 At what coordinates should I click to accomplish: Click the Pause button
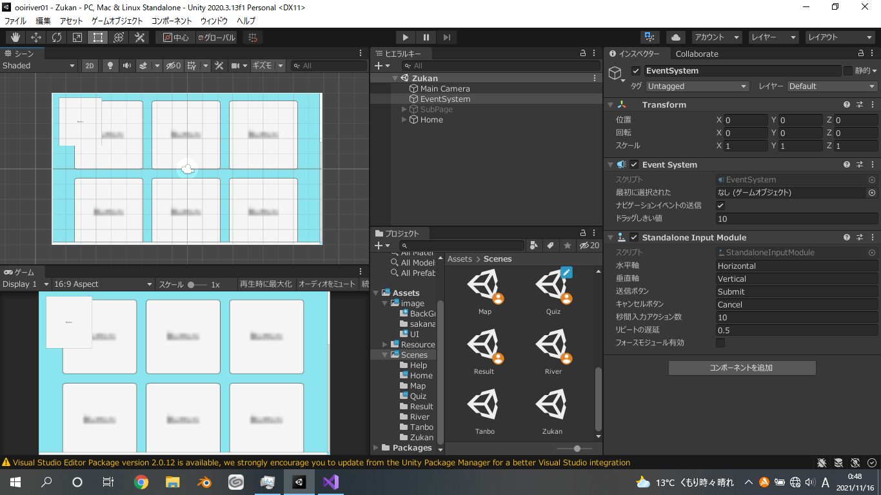point(426,37)
